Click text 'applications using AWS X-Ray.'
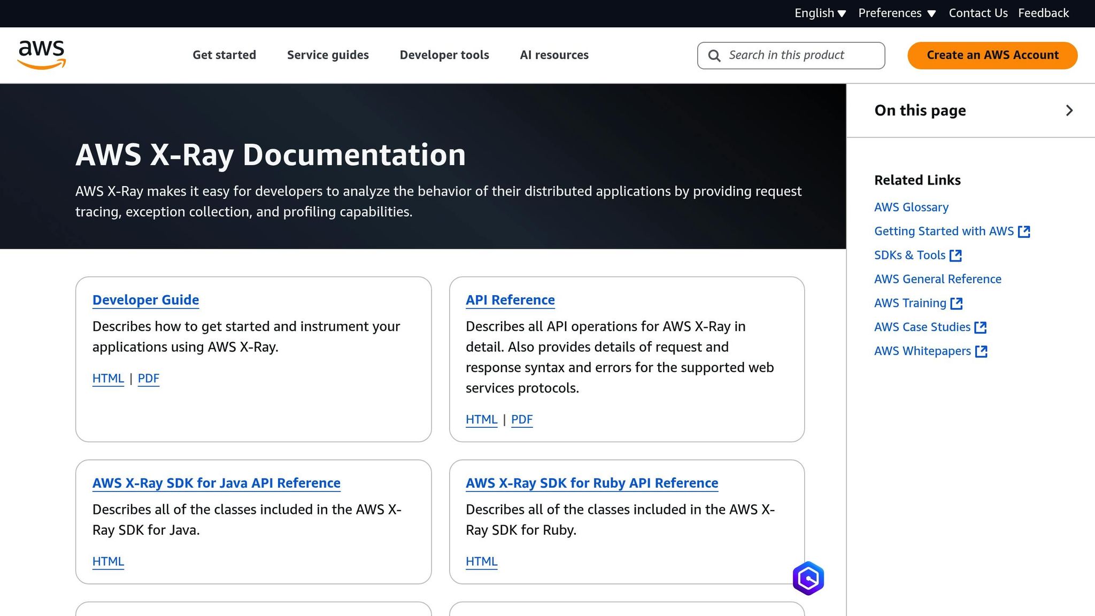This screenshot has height=616, width=1095. [186, 347]
